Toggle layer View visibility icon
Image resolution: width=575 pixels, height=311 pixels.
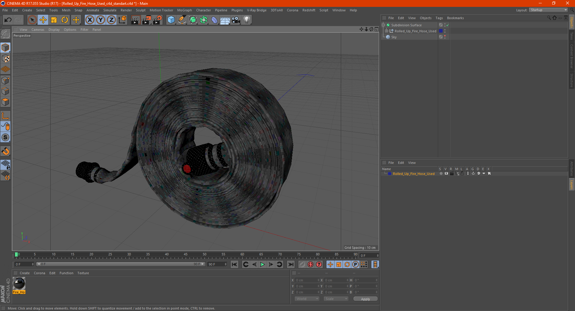tap(446, 173)
